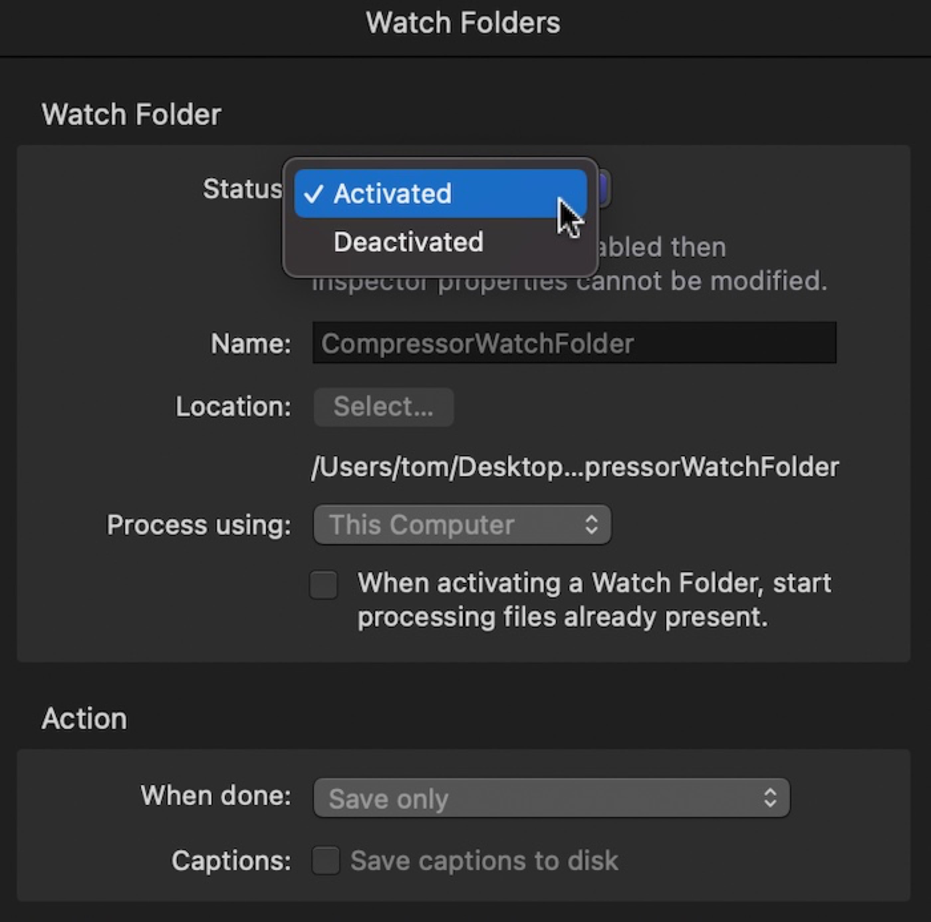The image size is (931, 922).
Task: Toggle the Save captions to disk checkbox
Action: [326, 860]
